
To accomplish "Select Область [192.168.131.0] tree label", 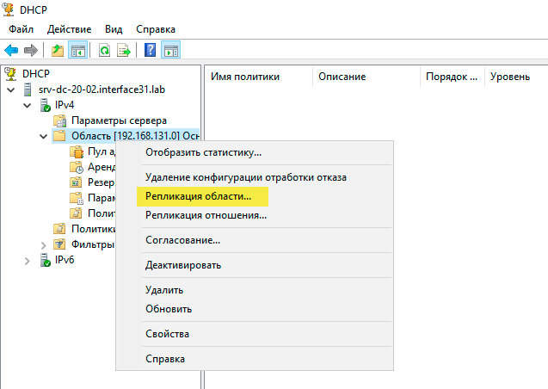I will (x=135, y=136).
